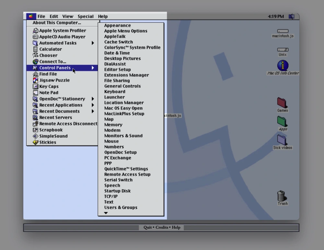Image resolution: width=324 pixels, height=250 pixels.
Task: Click the AppleCD Audio Player icon
Action: coord(36,37)
